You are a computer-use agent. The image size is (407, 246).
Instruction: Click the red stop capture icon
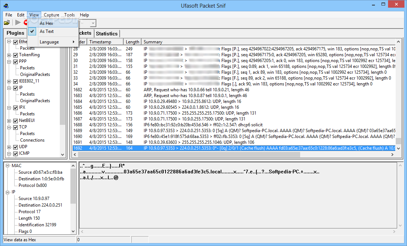pyautogui.click(x=26, y=23)
